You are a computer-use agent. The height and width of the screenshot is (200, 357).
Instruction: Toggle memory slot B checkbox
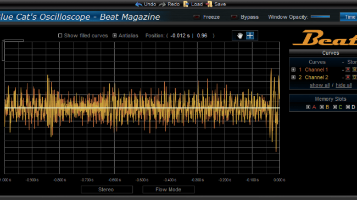click(321, 107)
